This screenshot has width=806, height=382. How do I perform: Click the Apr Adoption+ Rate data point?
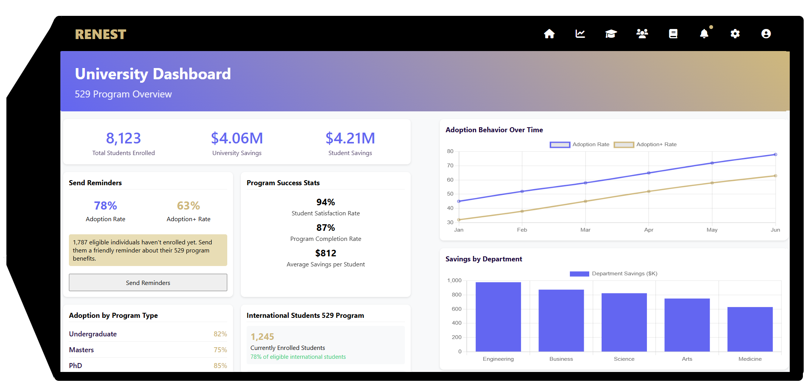point(649,191)
